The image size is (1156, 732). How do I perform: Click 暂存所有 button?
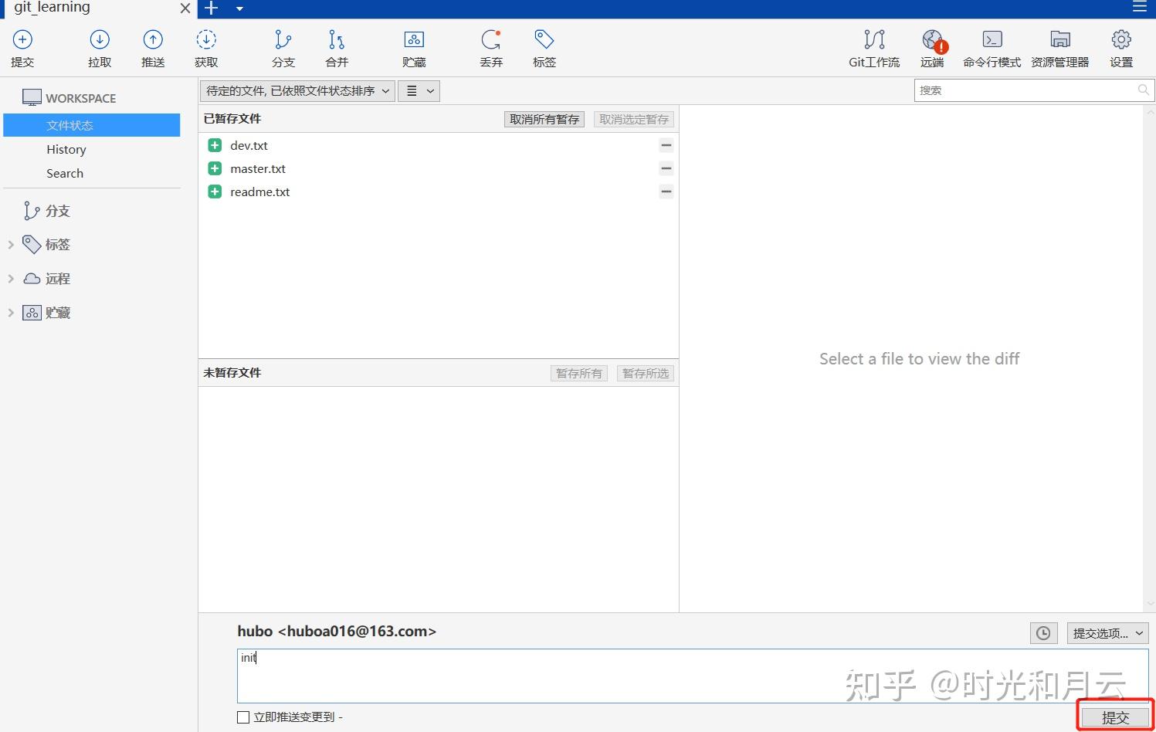point(579,373)
